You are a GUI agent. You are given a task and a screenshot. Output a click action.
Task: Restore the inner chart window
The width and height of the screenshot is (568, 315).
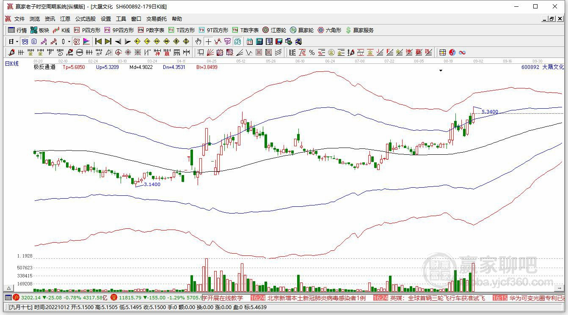(x=552, y=19)
